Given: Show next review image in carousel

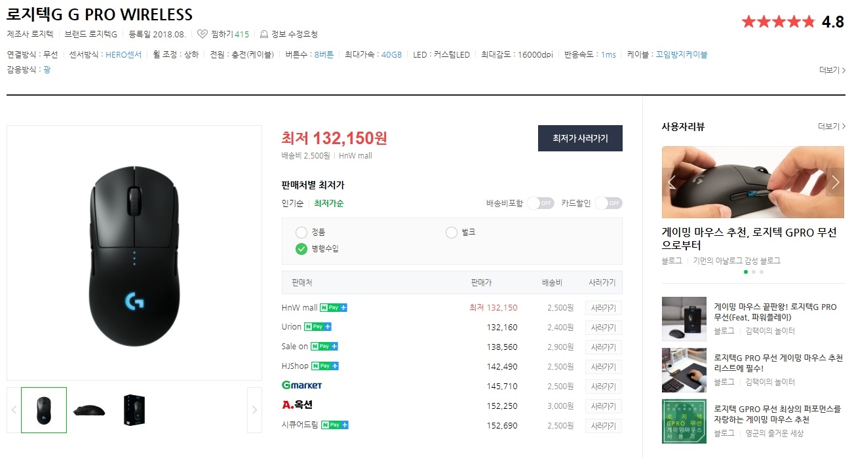Looking at the screenshot, I should tap(835, 182).
